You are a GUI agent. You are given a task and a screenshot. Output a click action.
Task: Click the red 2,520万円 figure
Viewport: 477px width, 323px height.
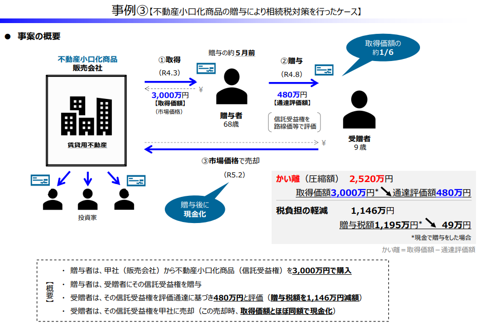pos(371,179)
